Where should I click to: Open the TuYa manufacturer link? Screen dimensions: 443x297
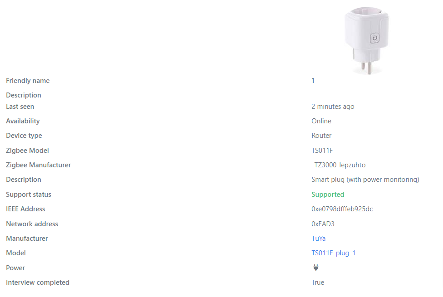tap(318, 238)
